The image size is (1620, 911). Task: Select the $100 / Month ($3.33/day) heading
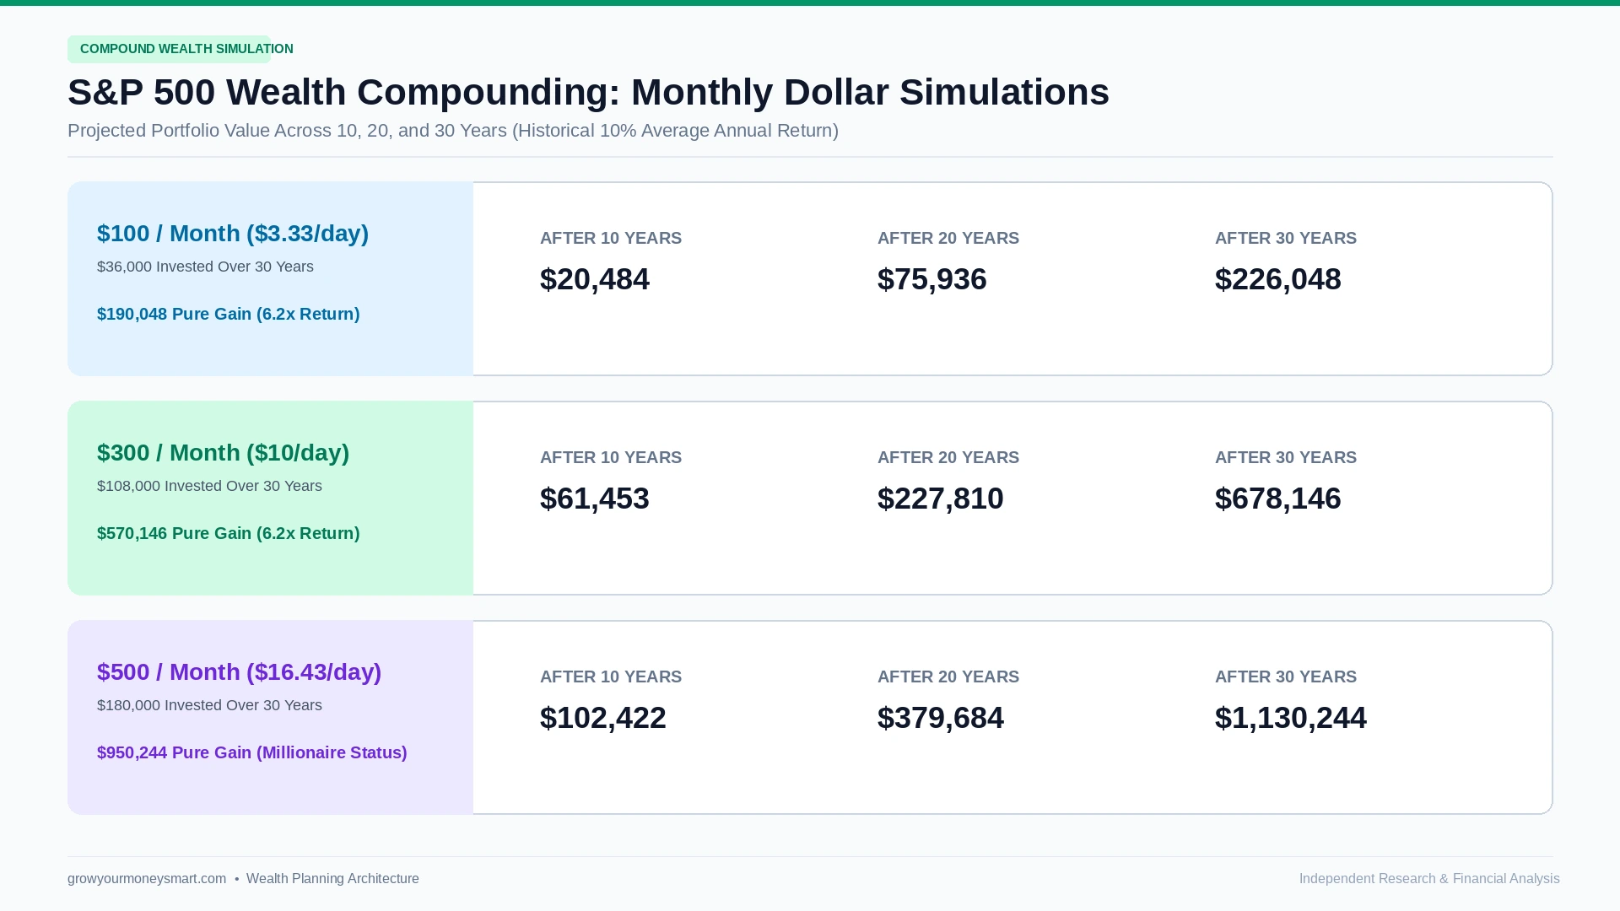click(233, 234)
